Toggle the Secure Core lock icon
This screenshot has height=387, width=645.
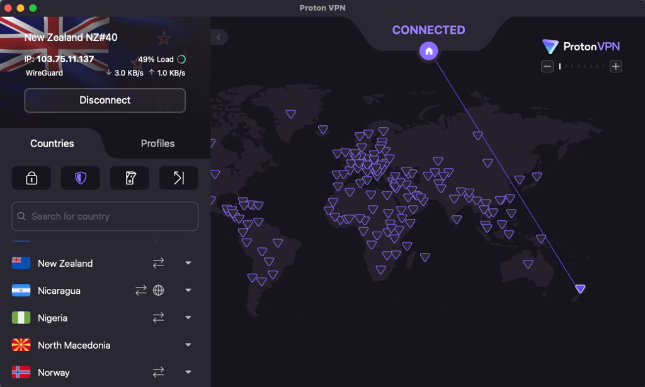(x=31, y=178)
